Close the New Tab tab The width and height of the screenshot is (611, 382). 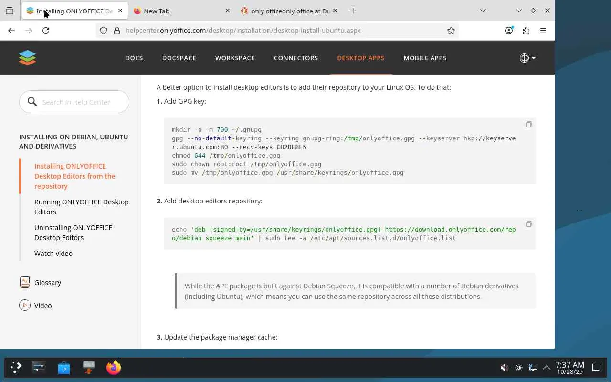pos(228,11)
